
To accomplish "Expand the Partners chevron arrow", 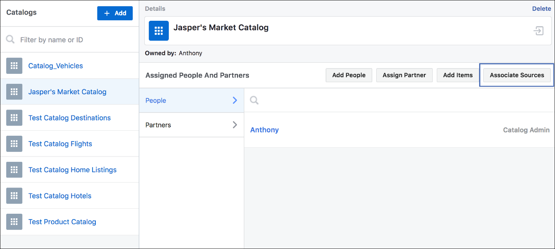I will click(x=235, y=124).
